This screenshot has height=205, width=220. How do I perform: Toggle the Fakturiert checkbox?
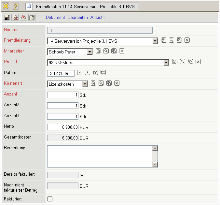[50, 199]
